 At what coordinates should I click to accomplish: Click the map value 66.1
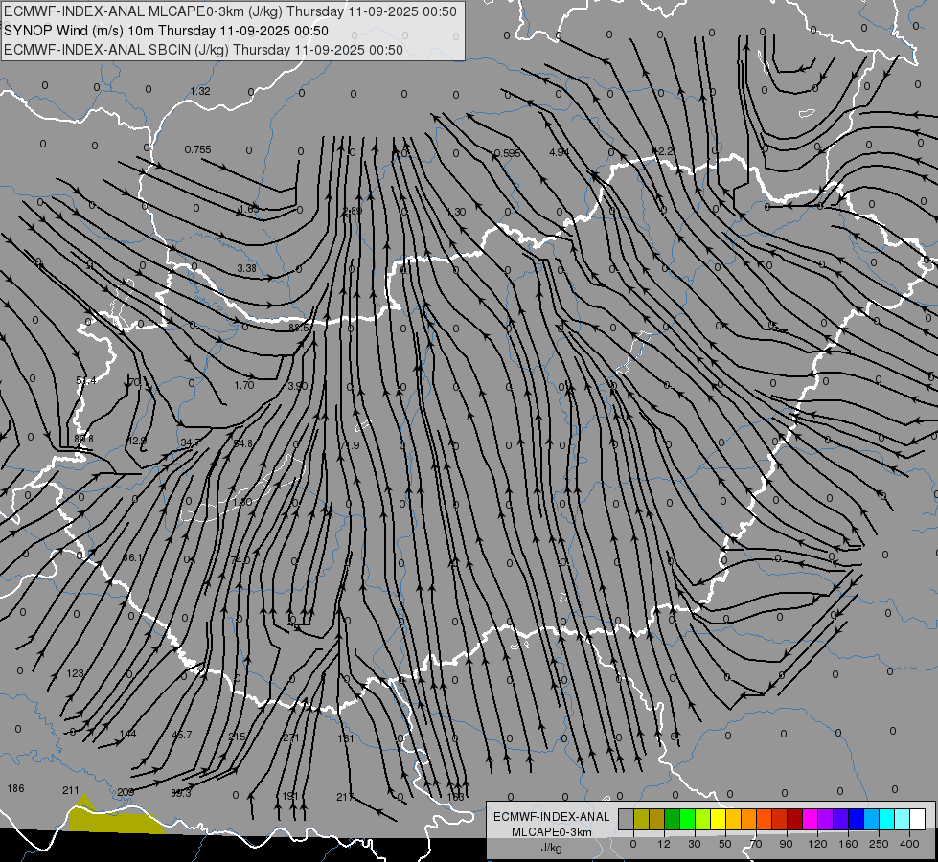tap(133, 557)
